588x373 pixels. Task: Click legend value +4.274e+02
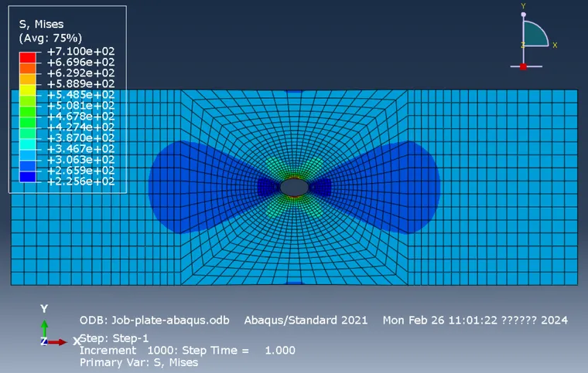point(80,127)
